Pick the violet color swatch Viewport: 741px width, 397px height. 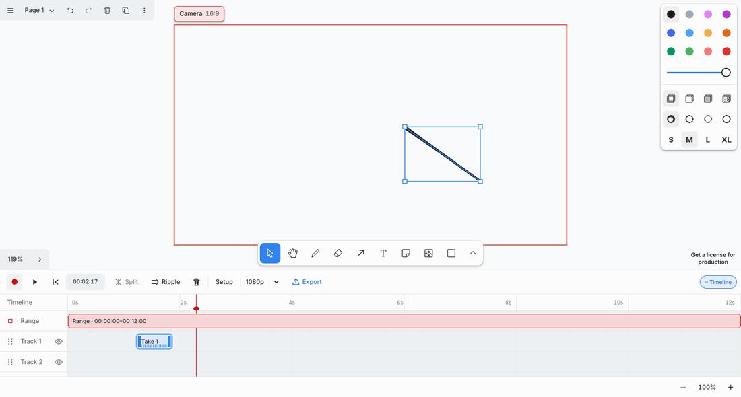[726, 14]
